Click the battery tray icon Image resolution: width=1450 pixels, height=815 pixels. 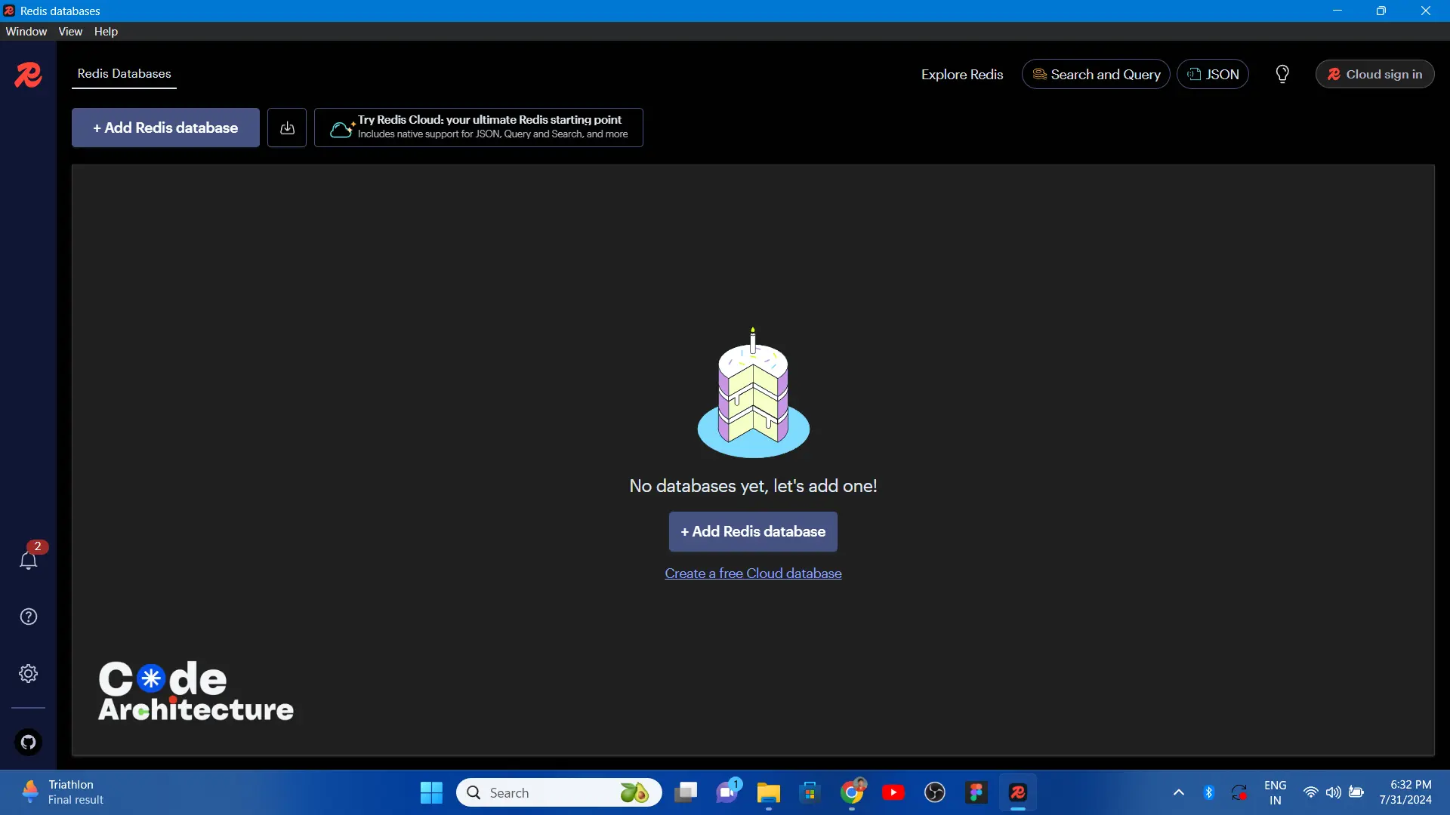[x=1356, y=792]
